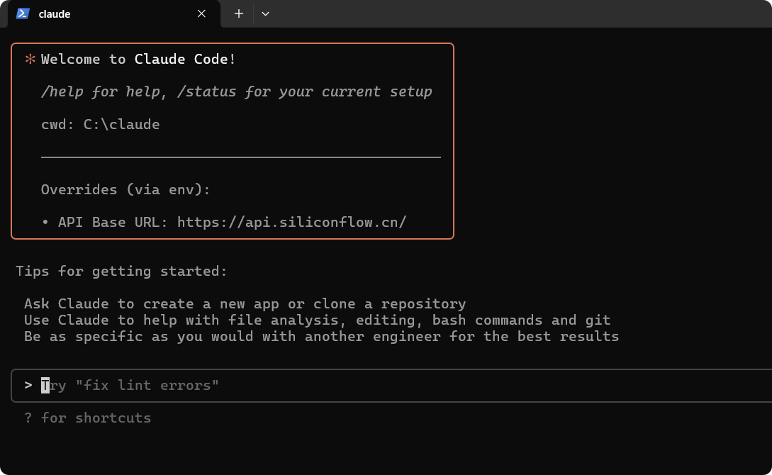Click the tip about bash commands and git
The image size is (772, 475).
click(317, 320)
